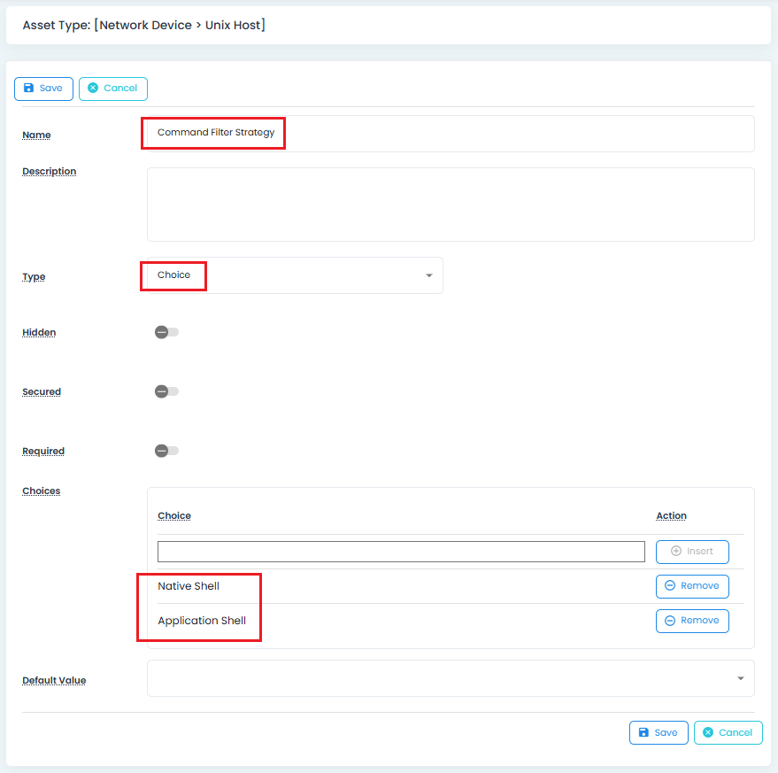778x773 pixels.
Task: Click the Action column header
Action: point(671,515)
